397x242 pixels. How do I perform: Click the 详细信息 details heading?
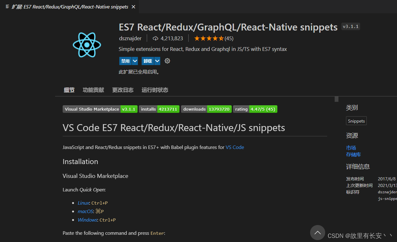pos(358,167)
